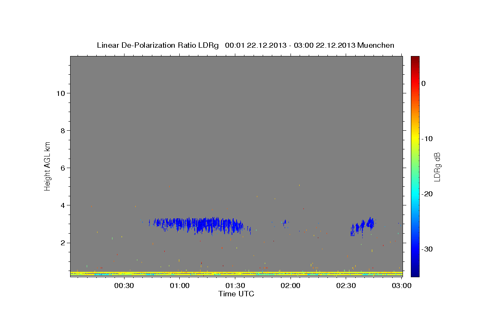The height and width of the screenshot is (332, 498).
Task: Click the dark blue bottom of the colorbar
Action: pyautogui.click(x=415, y=272)
